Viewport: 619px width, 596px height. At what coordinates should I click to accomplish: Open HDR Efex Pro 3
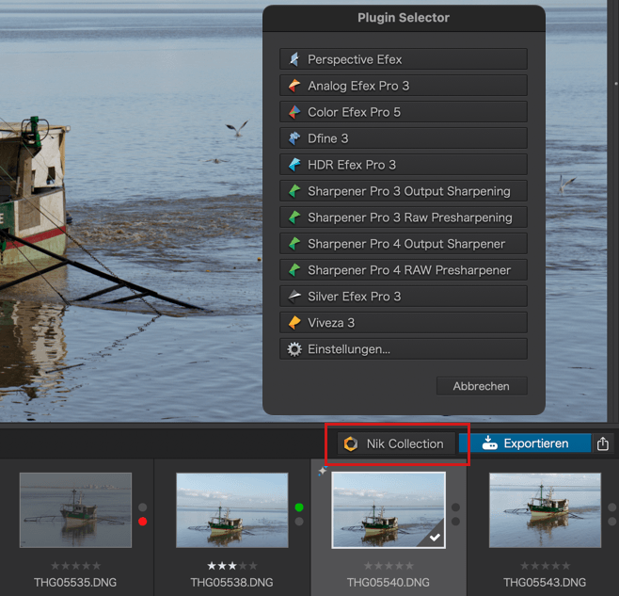403,165
